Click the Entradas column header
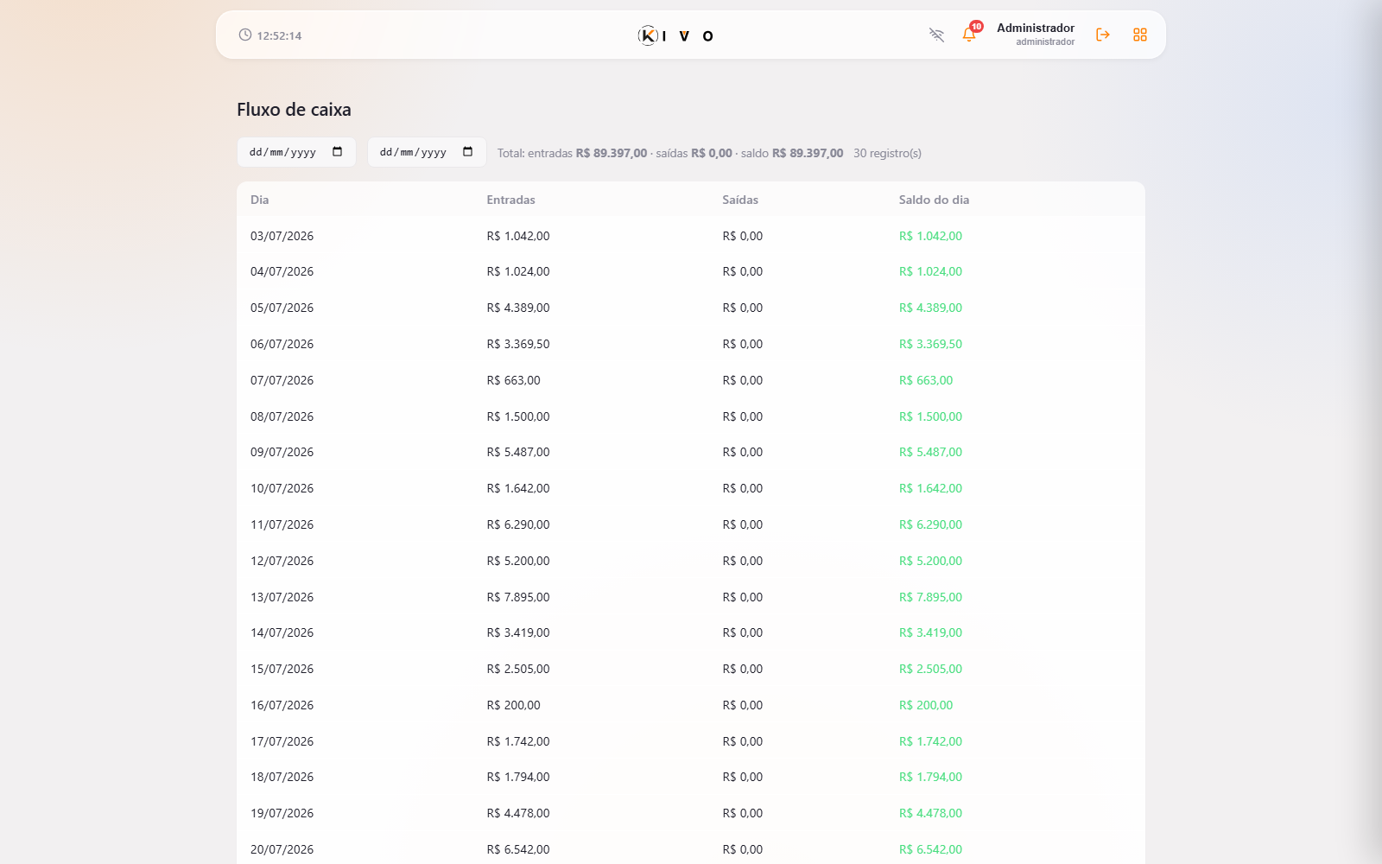This screenshot has height=864, width=1382. click(510, 200)
